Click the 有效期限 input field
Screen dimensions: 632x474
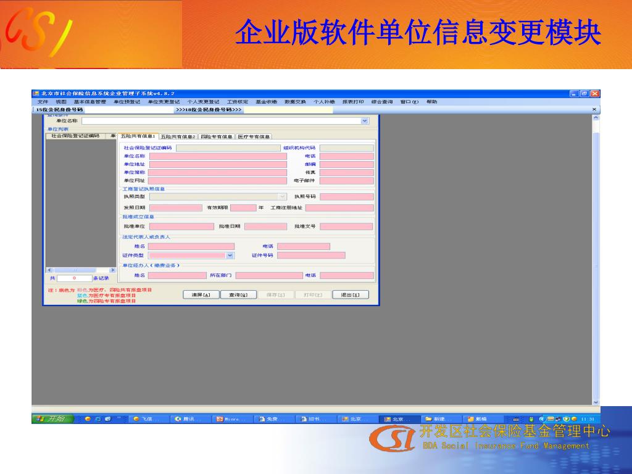(x=243, y=208)
